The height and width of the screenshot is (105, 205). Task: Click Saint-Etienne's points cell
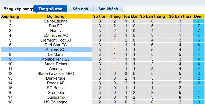(x=199, y=21)
